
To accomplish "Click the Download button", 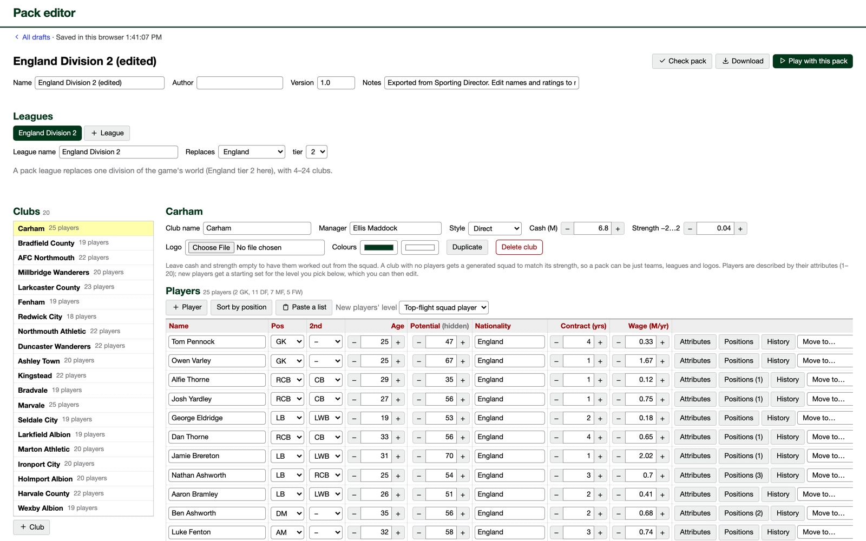I will (x=743, y=61).
